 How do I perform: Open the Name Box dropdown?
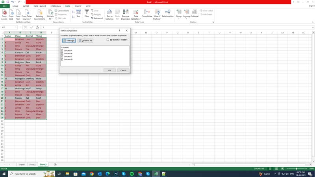coord(16,27)
